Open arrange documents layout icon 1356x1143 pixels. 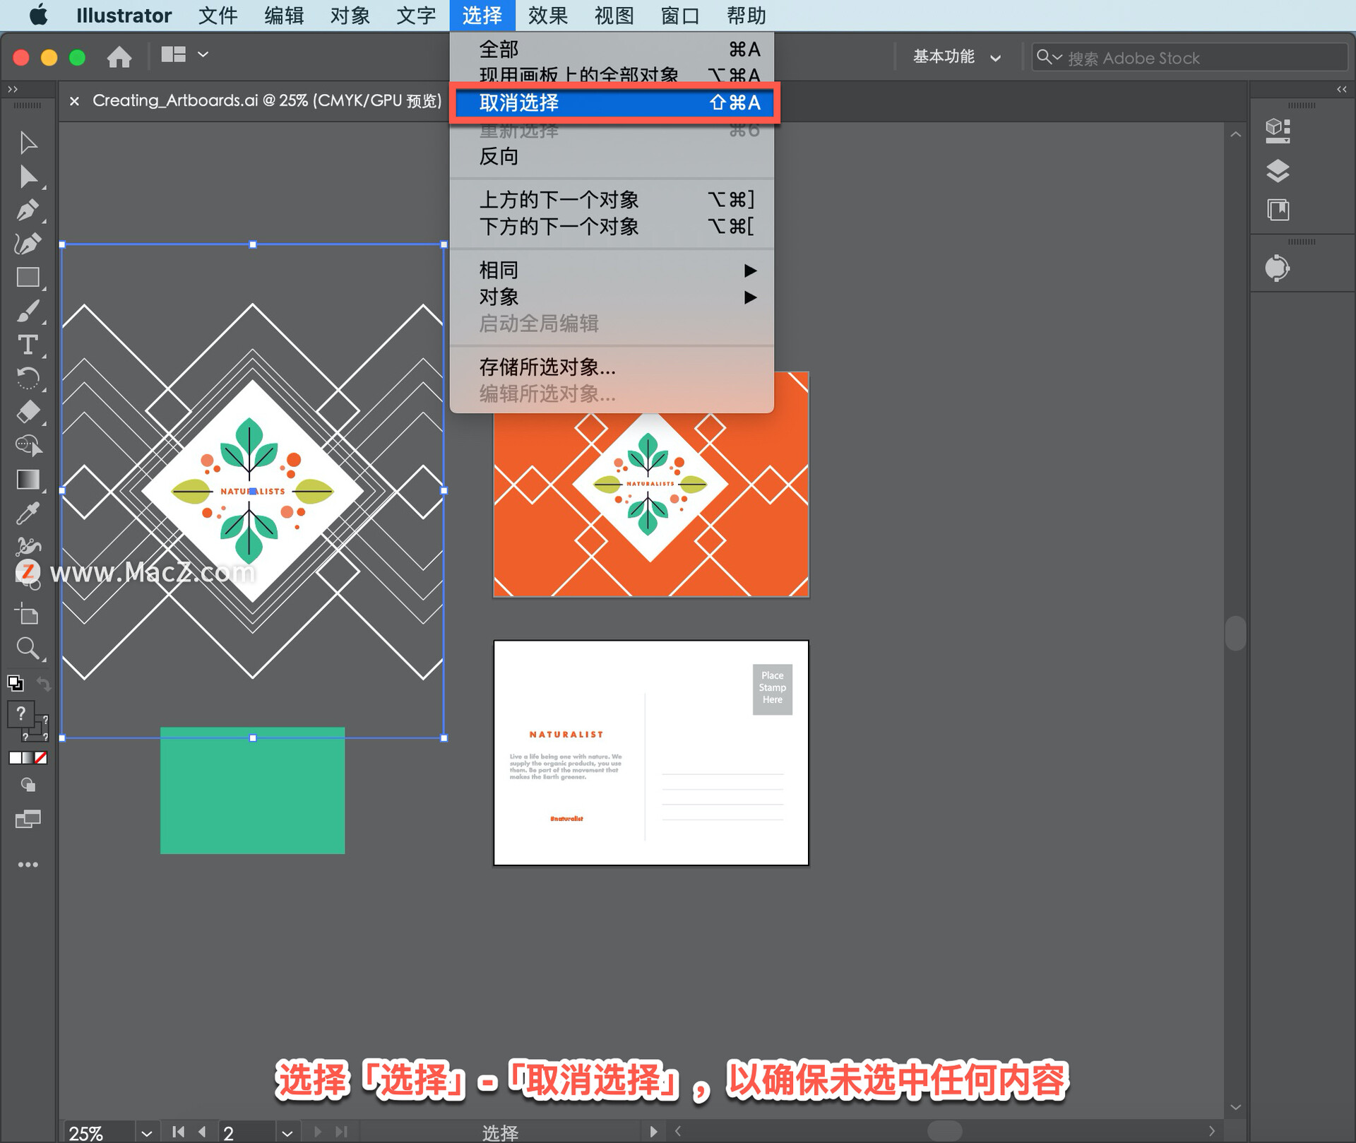tap(173, 54)
